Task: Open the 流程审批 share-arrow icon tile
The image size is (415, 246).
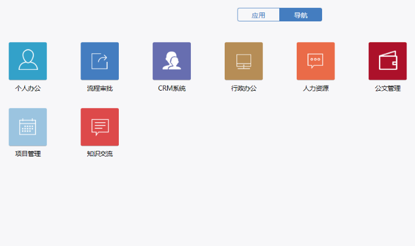Action: pos(100,61)
